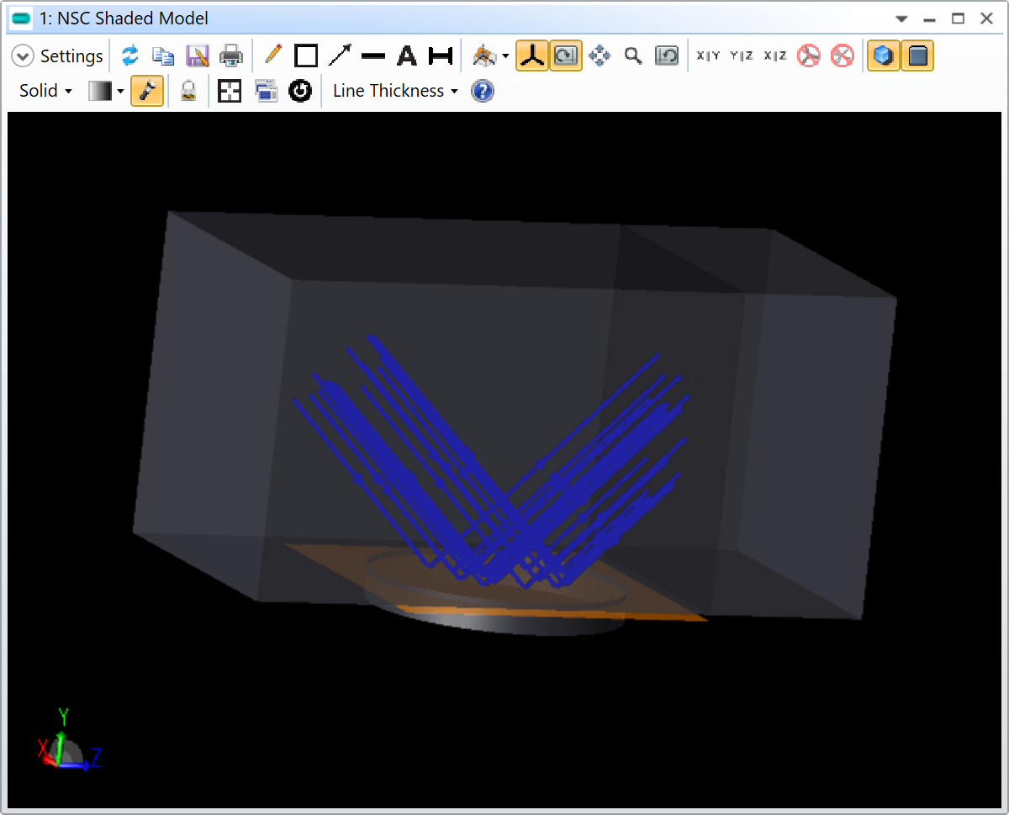Minimize the NSC Shaded Model window
Viewport: 1009px width, 815px height.
[x=929, y=19]
